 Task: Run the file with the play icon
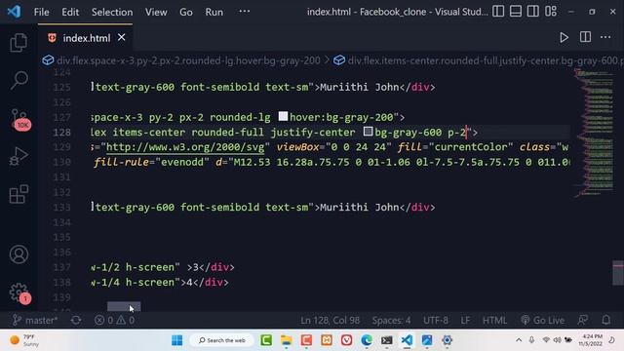(x=564, y=37)
